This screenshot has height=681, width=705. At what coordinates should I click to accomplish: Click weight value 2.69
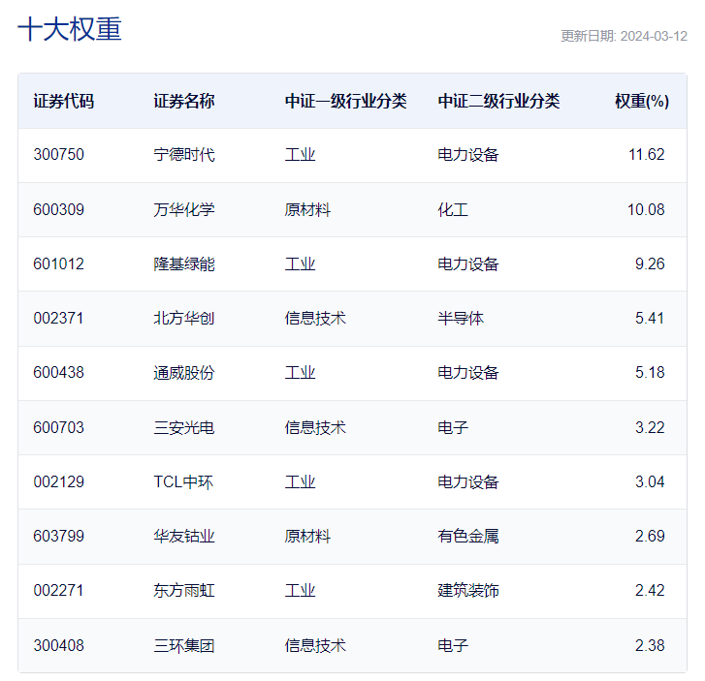coord(650,536)
